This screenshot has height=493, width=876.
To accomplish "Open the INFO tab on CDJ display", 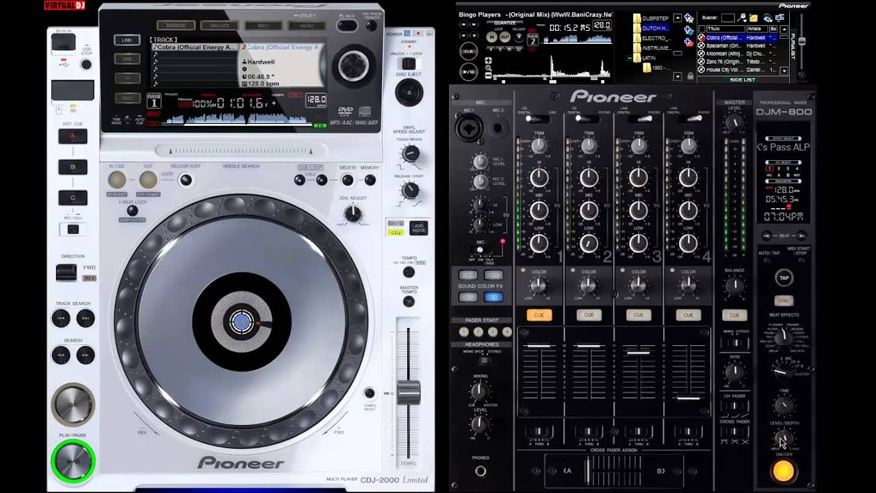I will 263,25.
